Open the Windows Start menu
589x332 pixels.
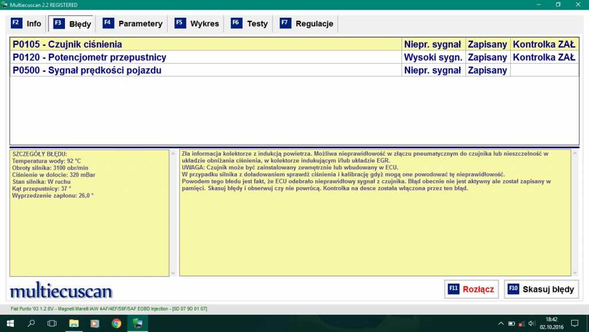pos(10,323)
